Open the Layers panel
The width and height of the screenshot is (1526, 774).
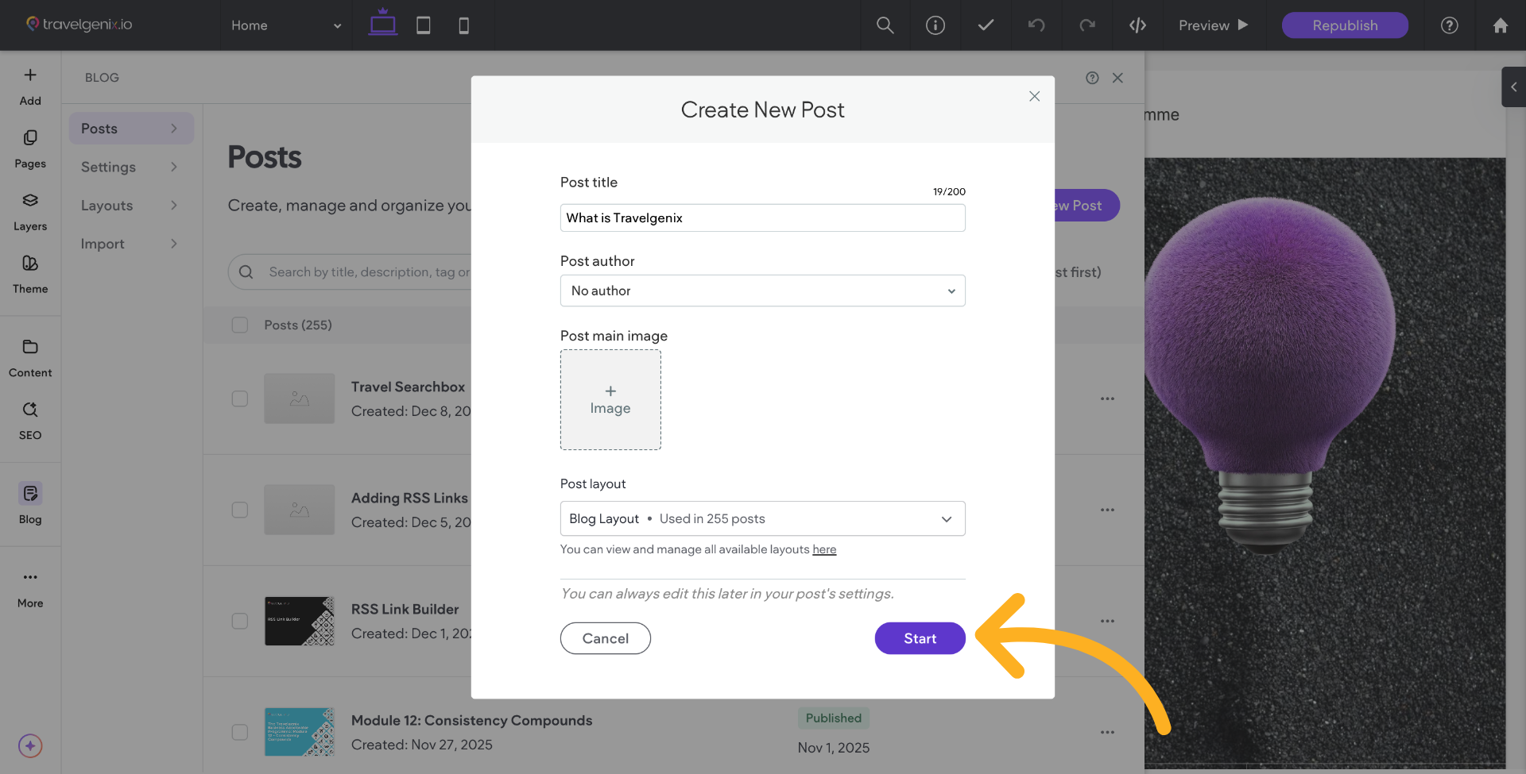click(x=30, y=211)
